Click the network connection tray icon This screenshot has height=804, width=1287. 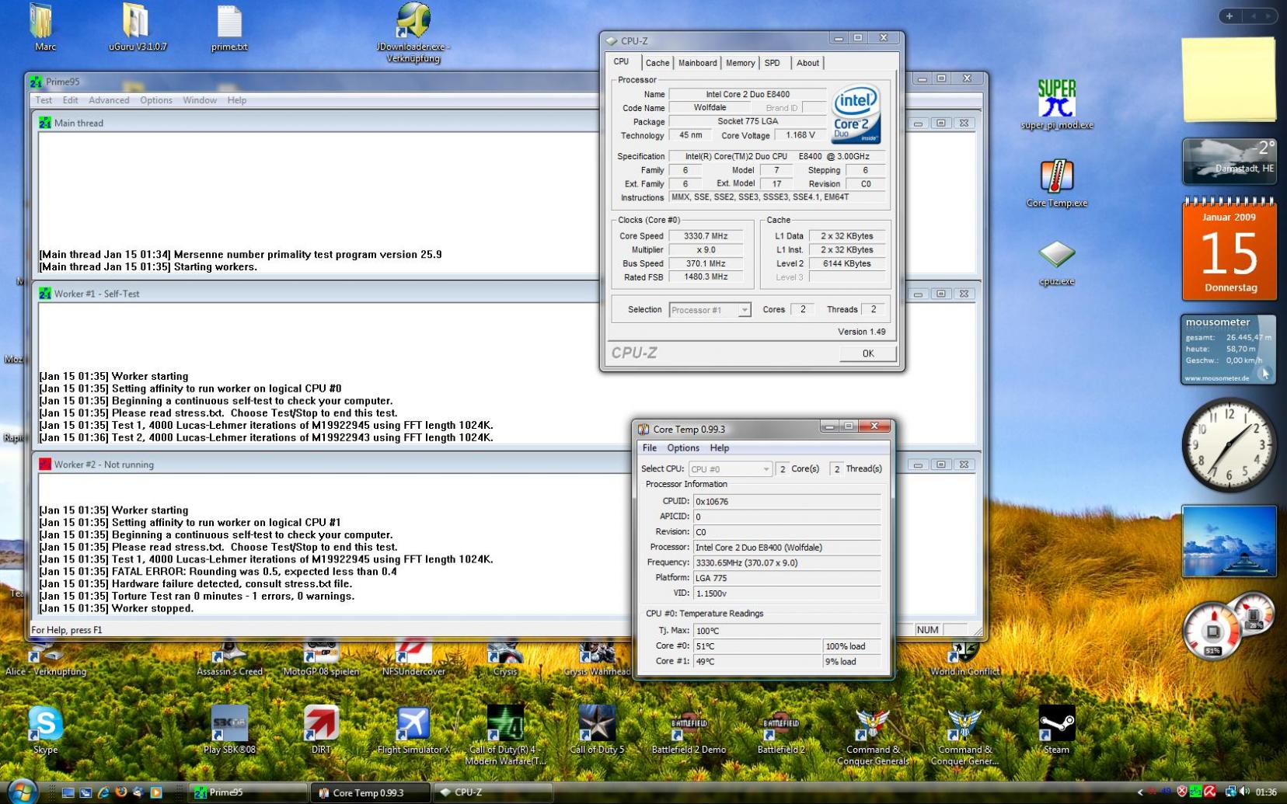coord(1230,792)
